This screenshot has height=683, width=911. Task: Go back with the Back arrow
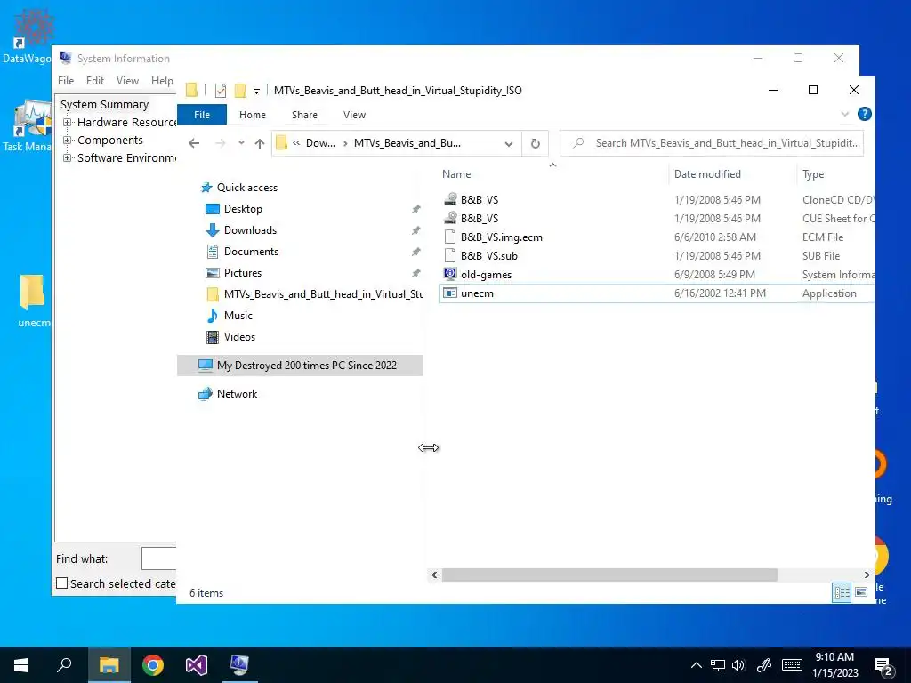coord(194,143)
